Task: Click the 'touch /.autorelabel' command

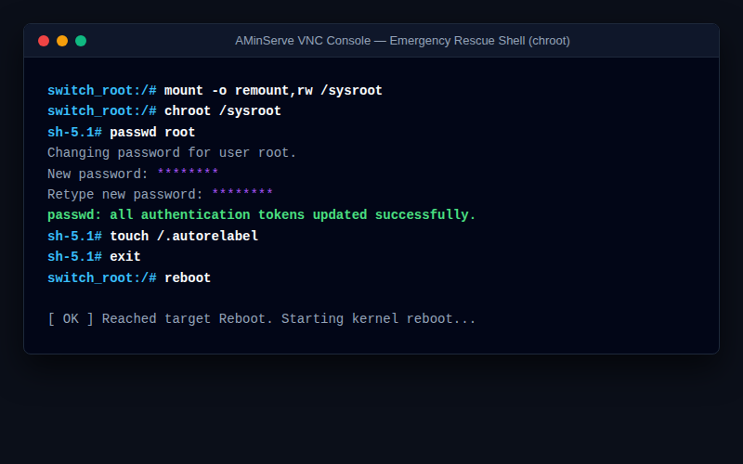Action: 184,236
